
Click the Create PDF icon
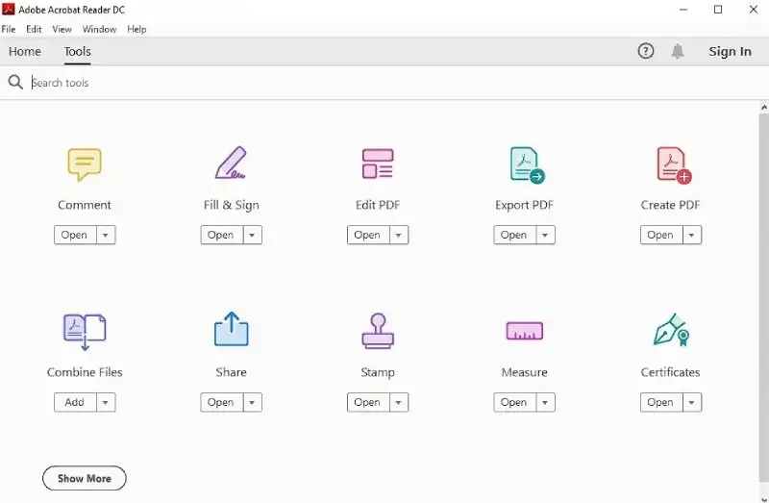click(x=672, y=164)
